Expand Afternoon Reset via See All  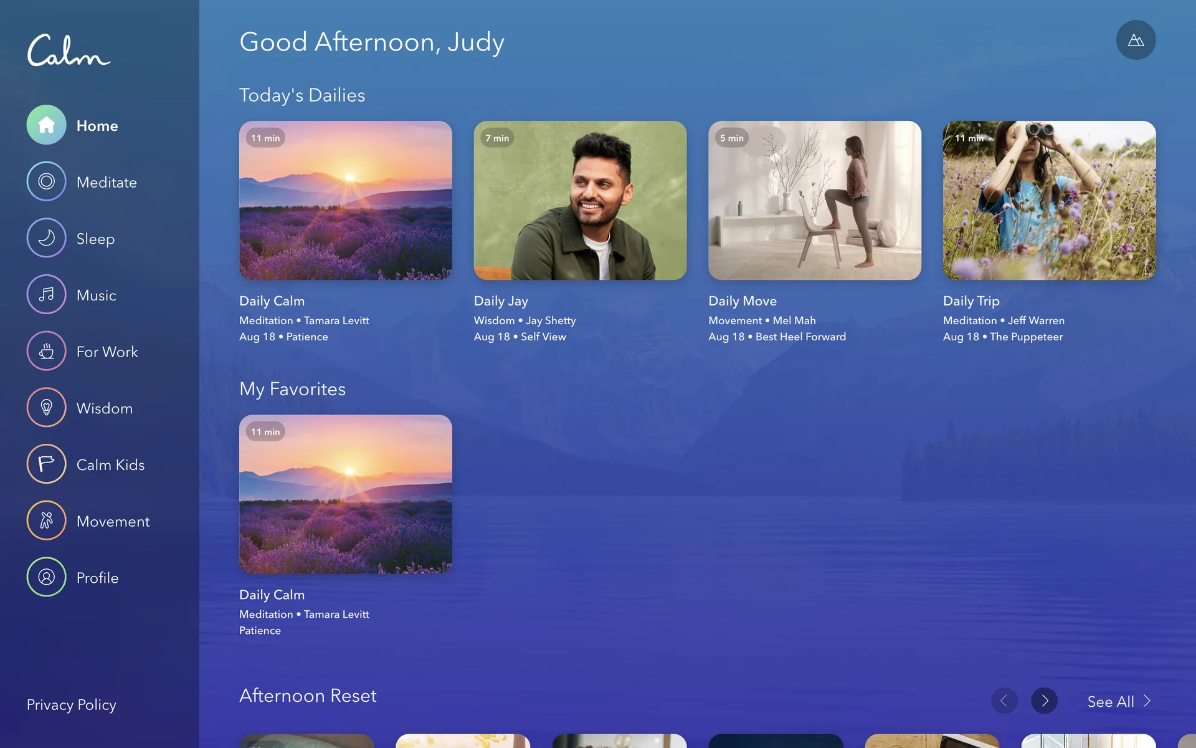[x=1119, y=702]
